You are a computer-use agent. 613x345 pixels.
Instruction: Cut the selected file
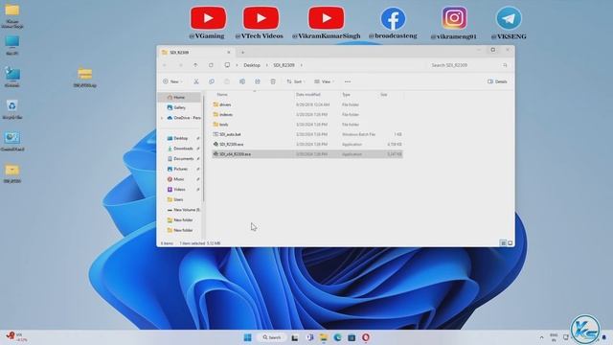196,81
